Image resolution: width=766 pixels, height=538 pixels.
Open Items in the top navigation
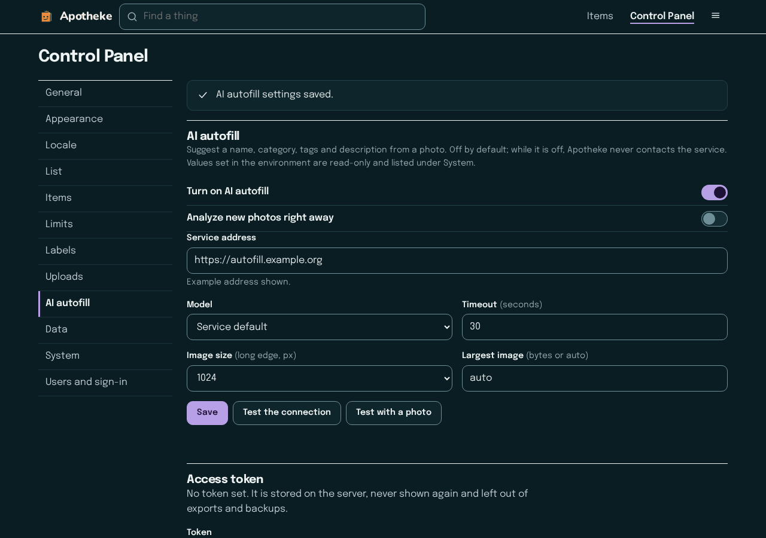pyautogui.click(x=600, y=16)
